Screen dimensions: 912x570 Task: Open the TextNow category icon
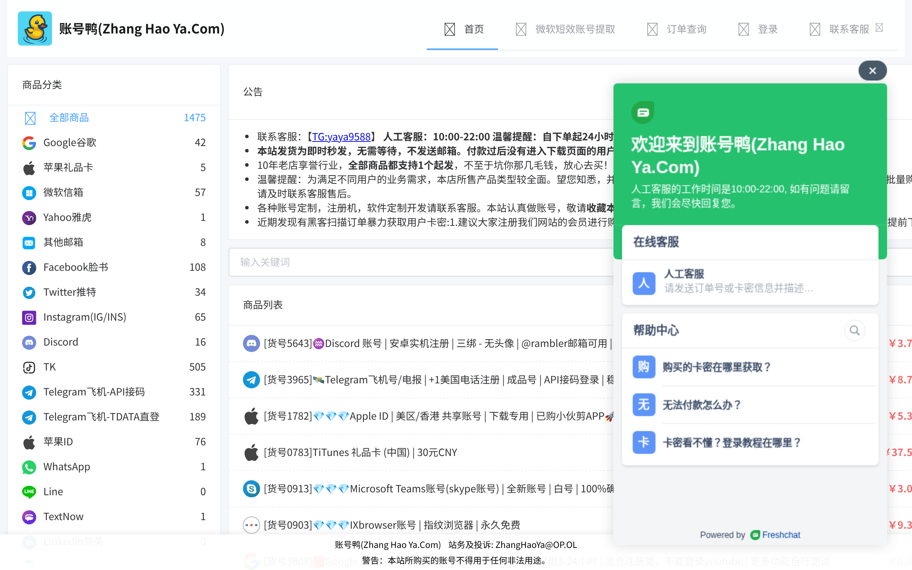[29, 517]
